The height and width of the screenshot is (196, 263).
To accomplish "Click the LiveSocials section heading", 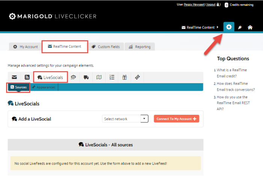I will pyautogui.click(x=24, y=103).
